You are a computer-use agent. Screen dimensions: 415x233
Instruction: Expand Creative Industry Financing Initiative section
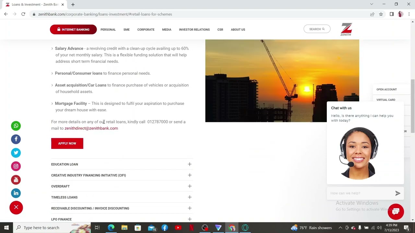point(122,175)
